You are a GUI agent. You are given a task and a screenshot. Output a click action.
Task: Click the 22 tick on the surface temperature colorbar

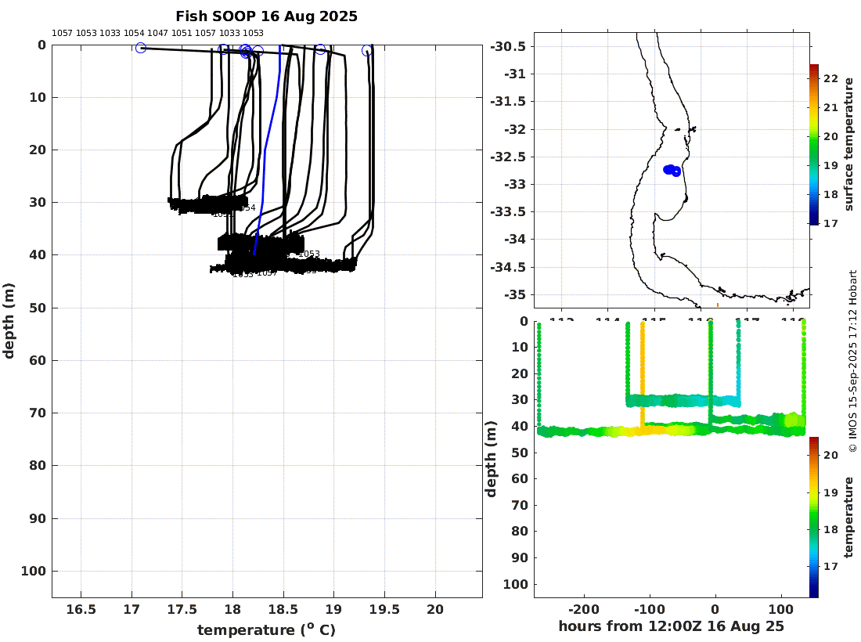click(830, 78)
